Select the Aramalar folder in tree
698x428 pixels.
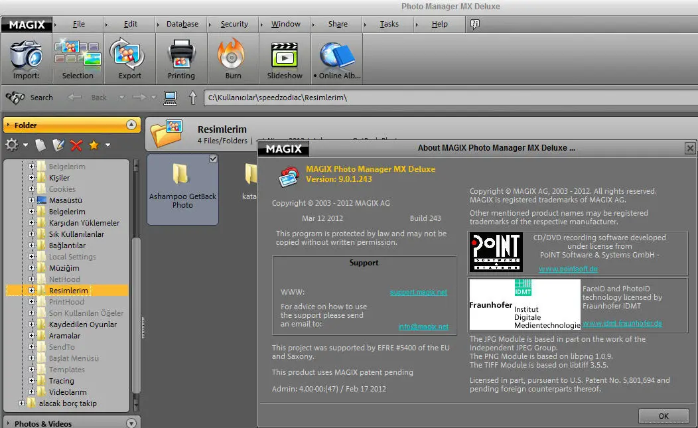click(64, 336)
